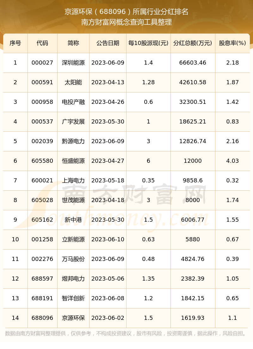The height and width of the screenshot is (349, 253).
Task: Select the name 立新能源
Action: point(73,239)
